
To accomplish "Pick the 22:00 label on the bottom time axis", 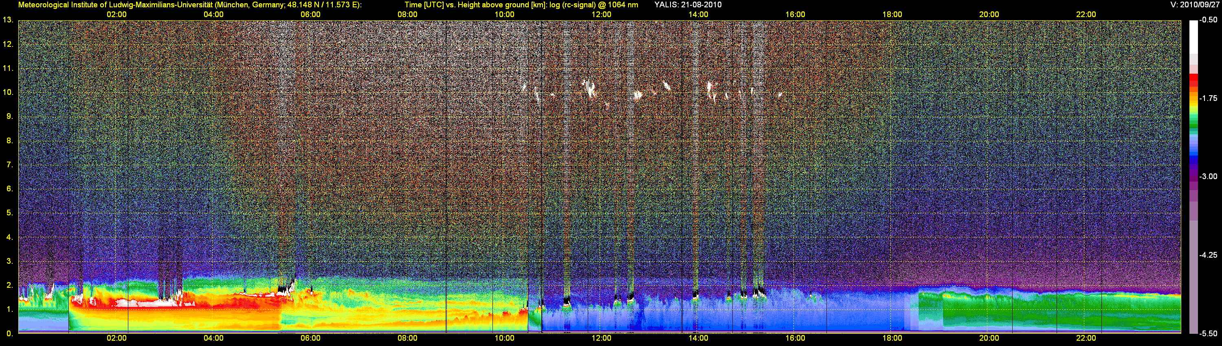I will (1086, 338).
